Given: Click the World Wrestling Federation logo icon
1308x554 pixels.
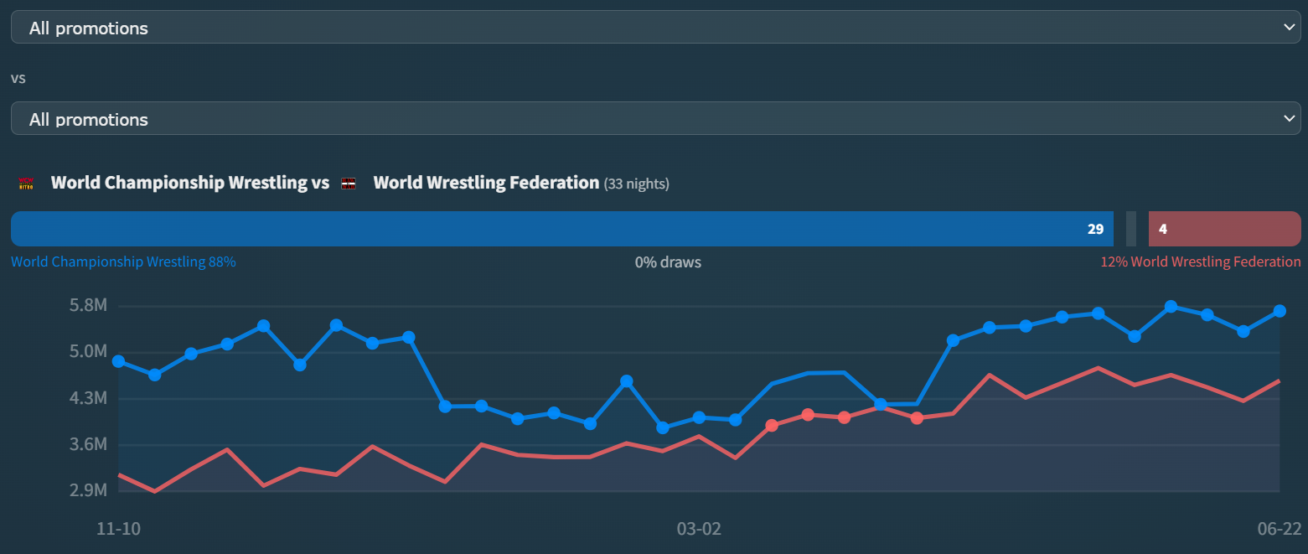Looking at the screenshot, I should 349,184.
